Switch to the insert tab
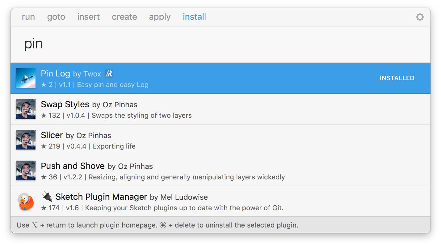 pos(88,17)
